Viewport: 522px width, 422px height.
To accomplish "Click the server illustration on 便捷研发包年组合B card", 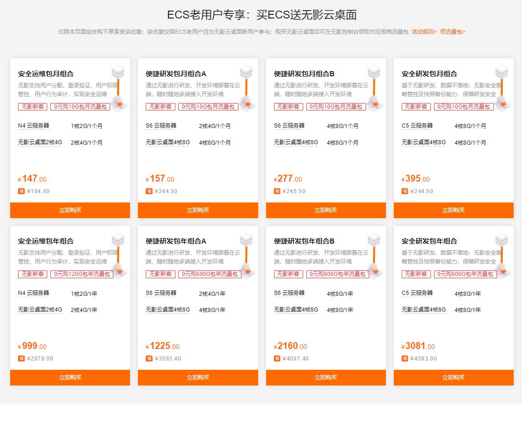I will 374,255.
